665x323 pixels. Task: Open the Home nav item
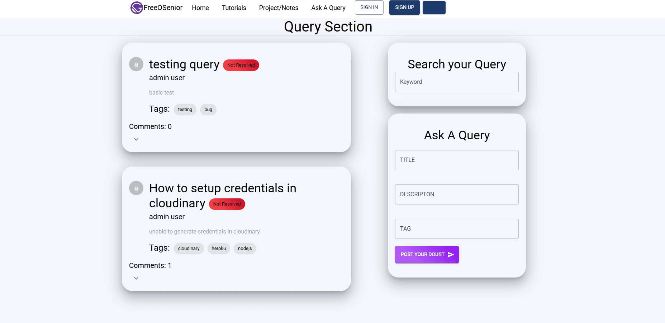point(200,8)
